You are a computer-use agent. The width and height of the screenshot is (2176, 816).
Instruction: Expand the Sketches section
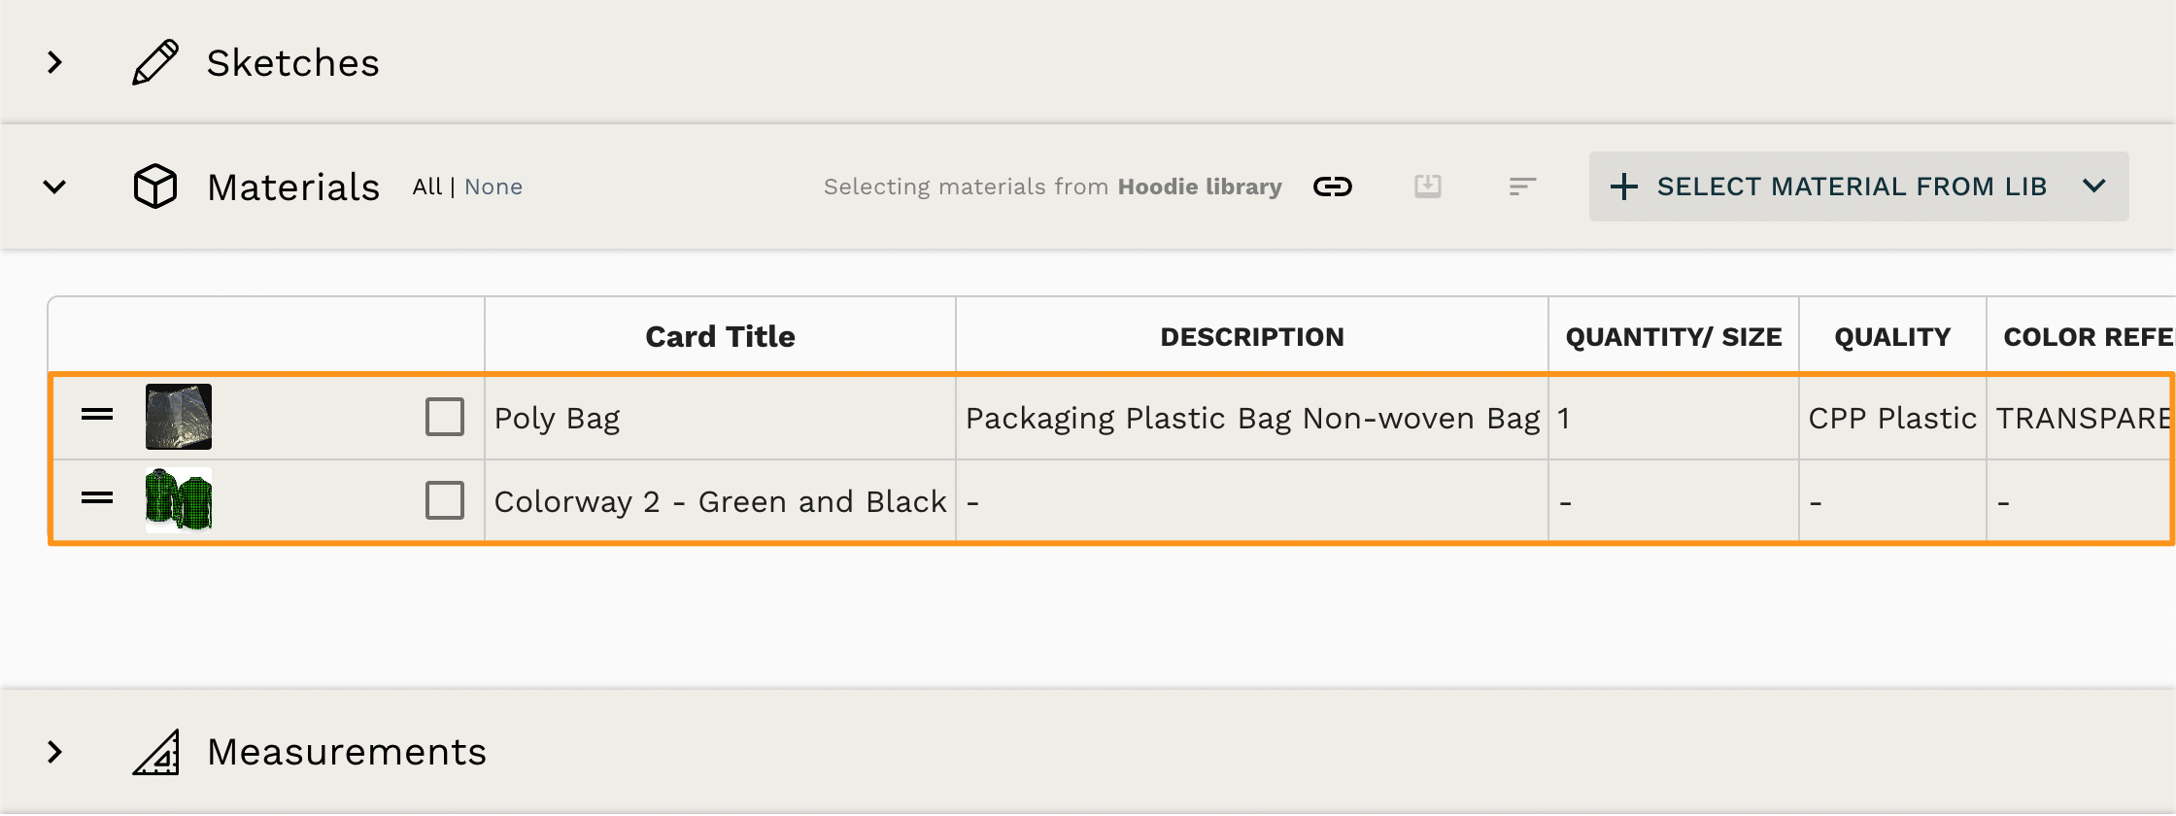tap(55, 63)
